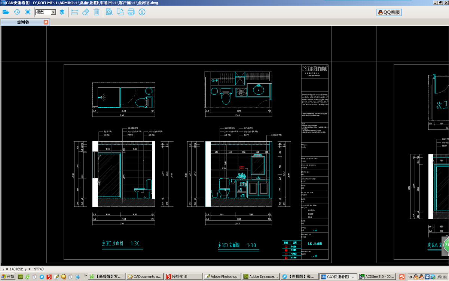Image resolution: width=449 pixels, height=281 pixels.
Task: Contact QQ客服 support button
Action: point(389,12)
